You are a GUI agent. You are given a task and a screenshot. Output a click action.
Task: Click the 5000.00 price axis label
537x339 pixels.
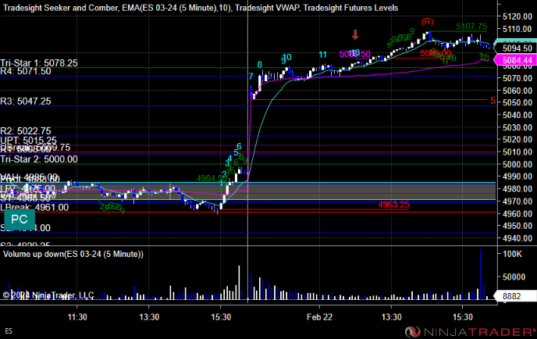point(517,164)
